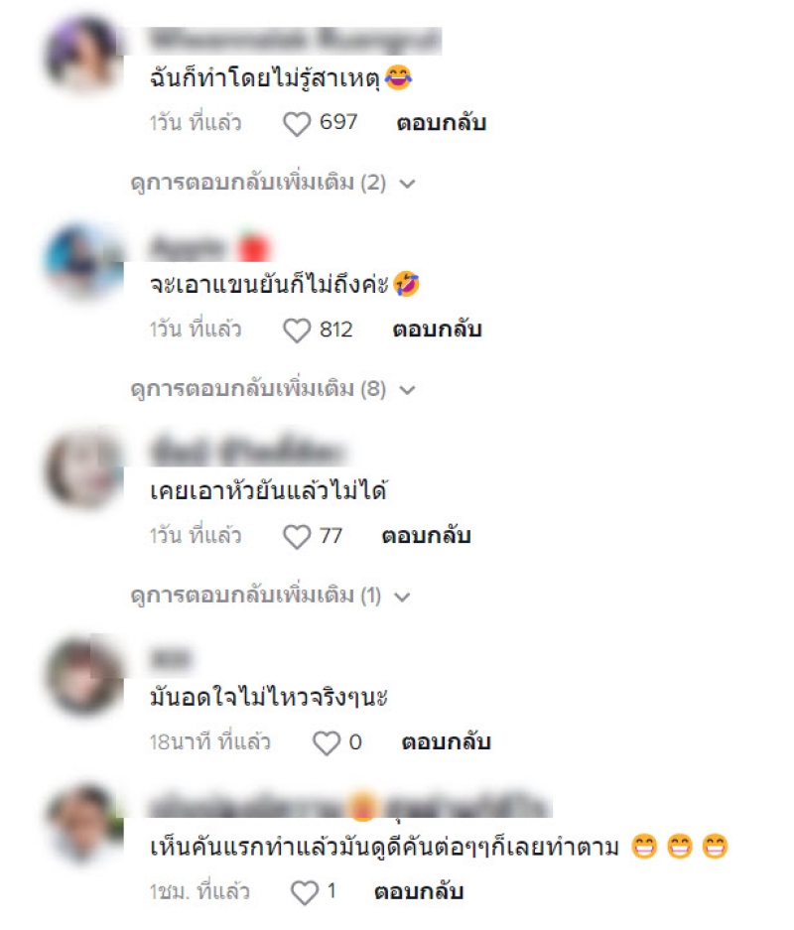
Task: Expand the 8 additional replies
Action: [273, 389]
